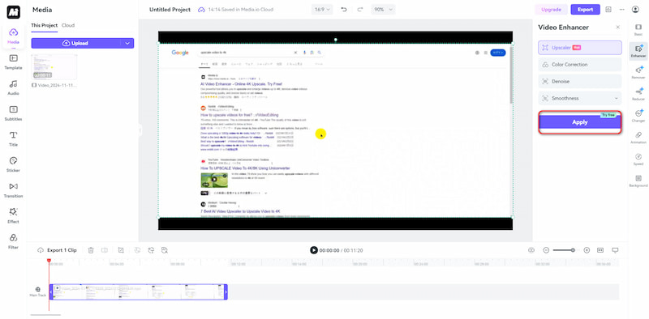Expand the Smoothness dropdown
Image resolution: width=649 pixels, height=319 pixels.
click(580, 98)
